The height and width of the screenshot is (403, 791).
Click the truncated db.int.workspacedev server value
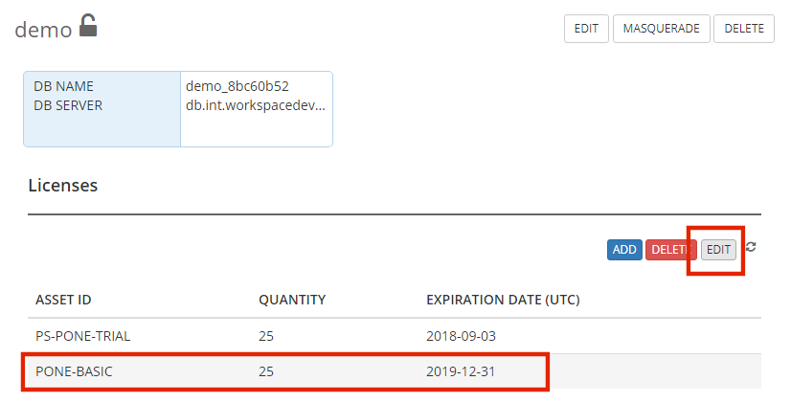pos(256,105)
